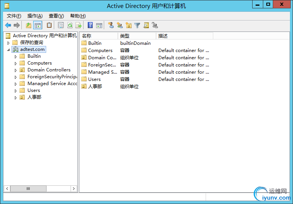293x204 pixels.
Task: Select Managed Service Accounts in the tree
Action: tap(52, 84)
